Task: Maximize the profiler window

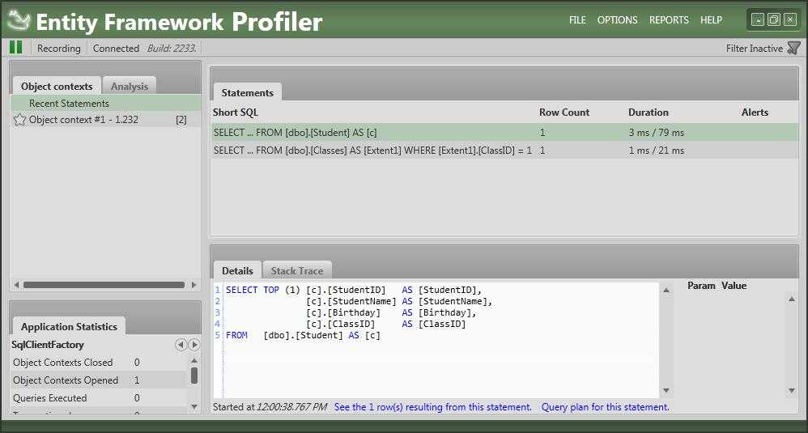Action: tap(773, 20)
